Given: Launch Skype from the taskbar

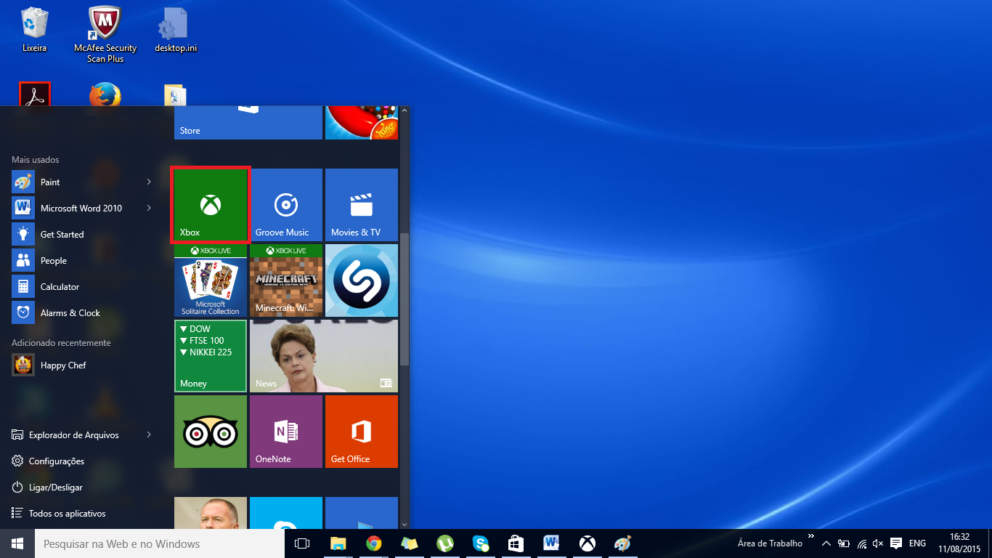Looking at the screenshot, I should coord(480,543).
